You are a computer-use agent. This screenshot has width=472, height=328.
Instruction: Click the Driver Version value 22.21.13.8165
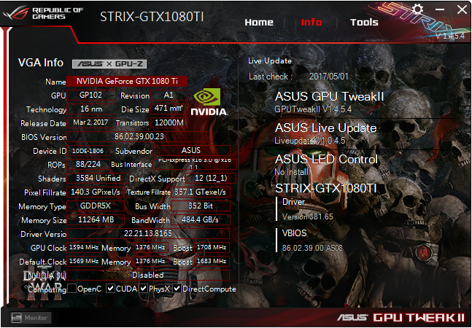pyautogui.click(x=148, y=233)
